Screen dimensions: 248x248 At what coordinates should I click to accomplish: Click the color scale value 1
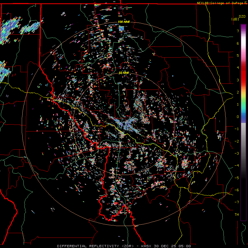tap(238, 104)
